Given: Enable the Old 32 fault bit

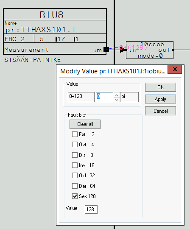Looking at the screenshot, I should point(75,176).
